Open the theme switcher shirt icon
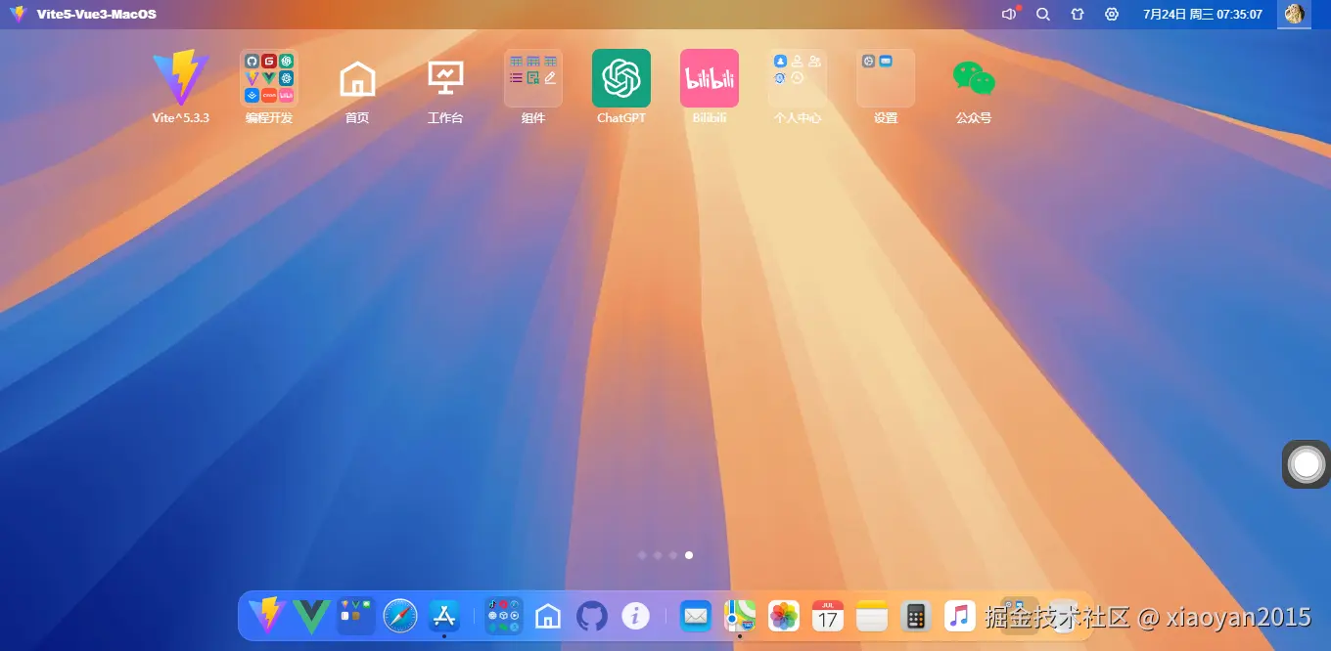This screenshot has width=1331, height=651. click(1078, 14)
